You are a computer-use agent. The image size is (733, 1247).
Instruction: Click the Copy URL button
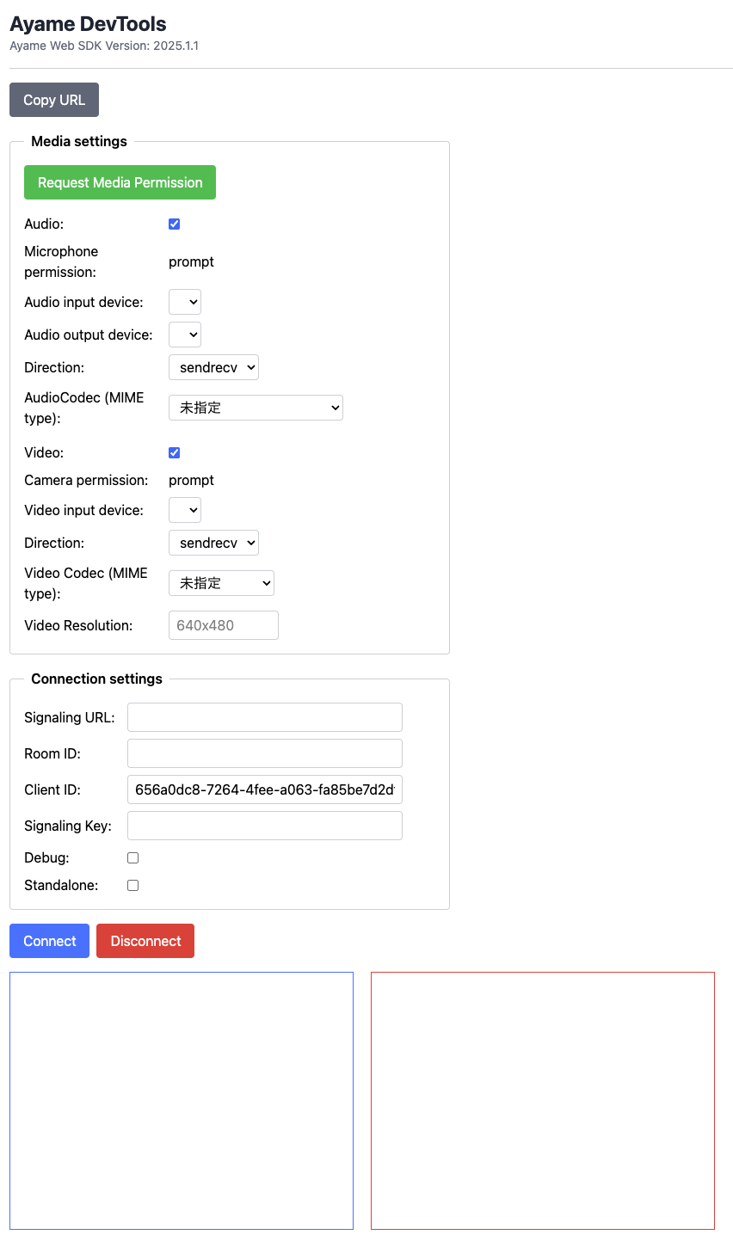(x=54, y=100)
